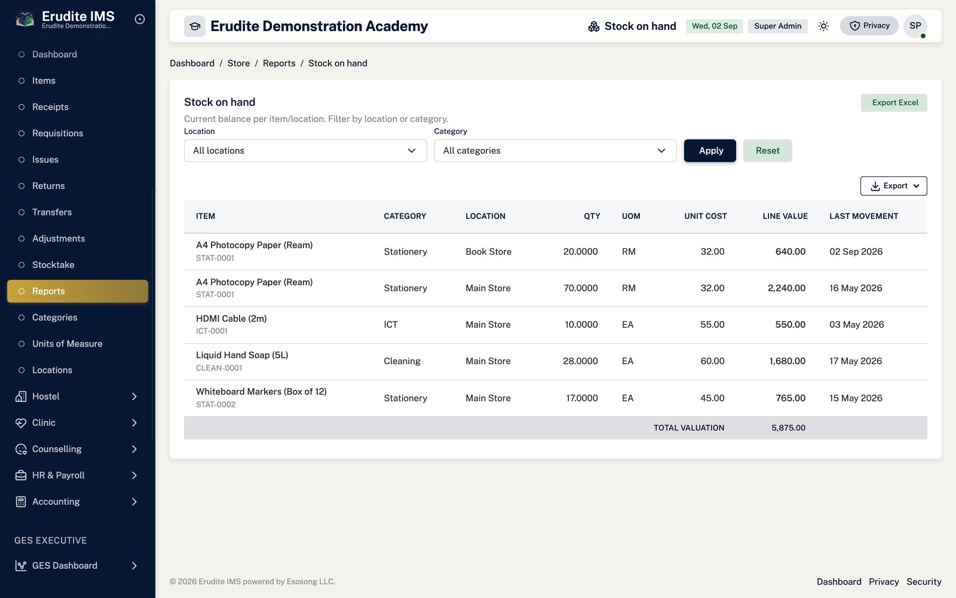Click the Stock on hand boxes icon
This screenshot has width=956, height=598.
(x=594, y=26)
